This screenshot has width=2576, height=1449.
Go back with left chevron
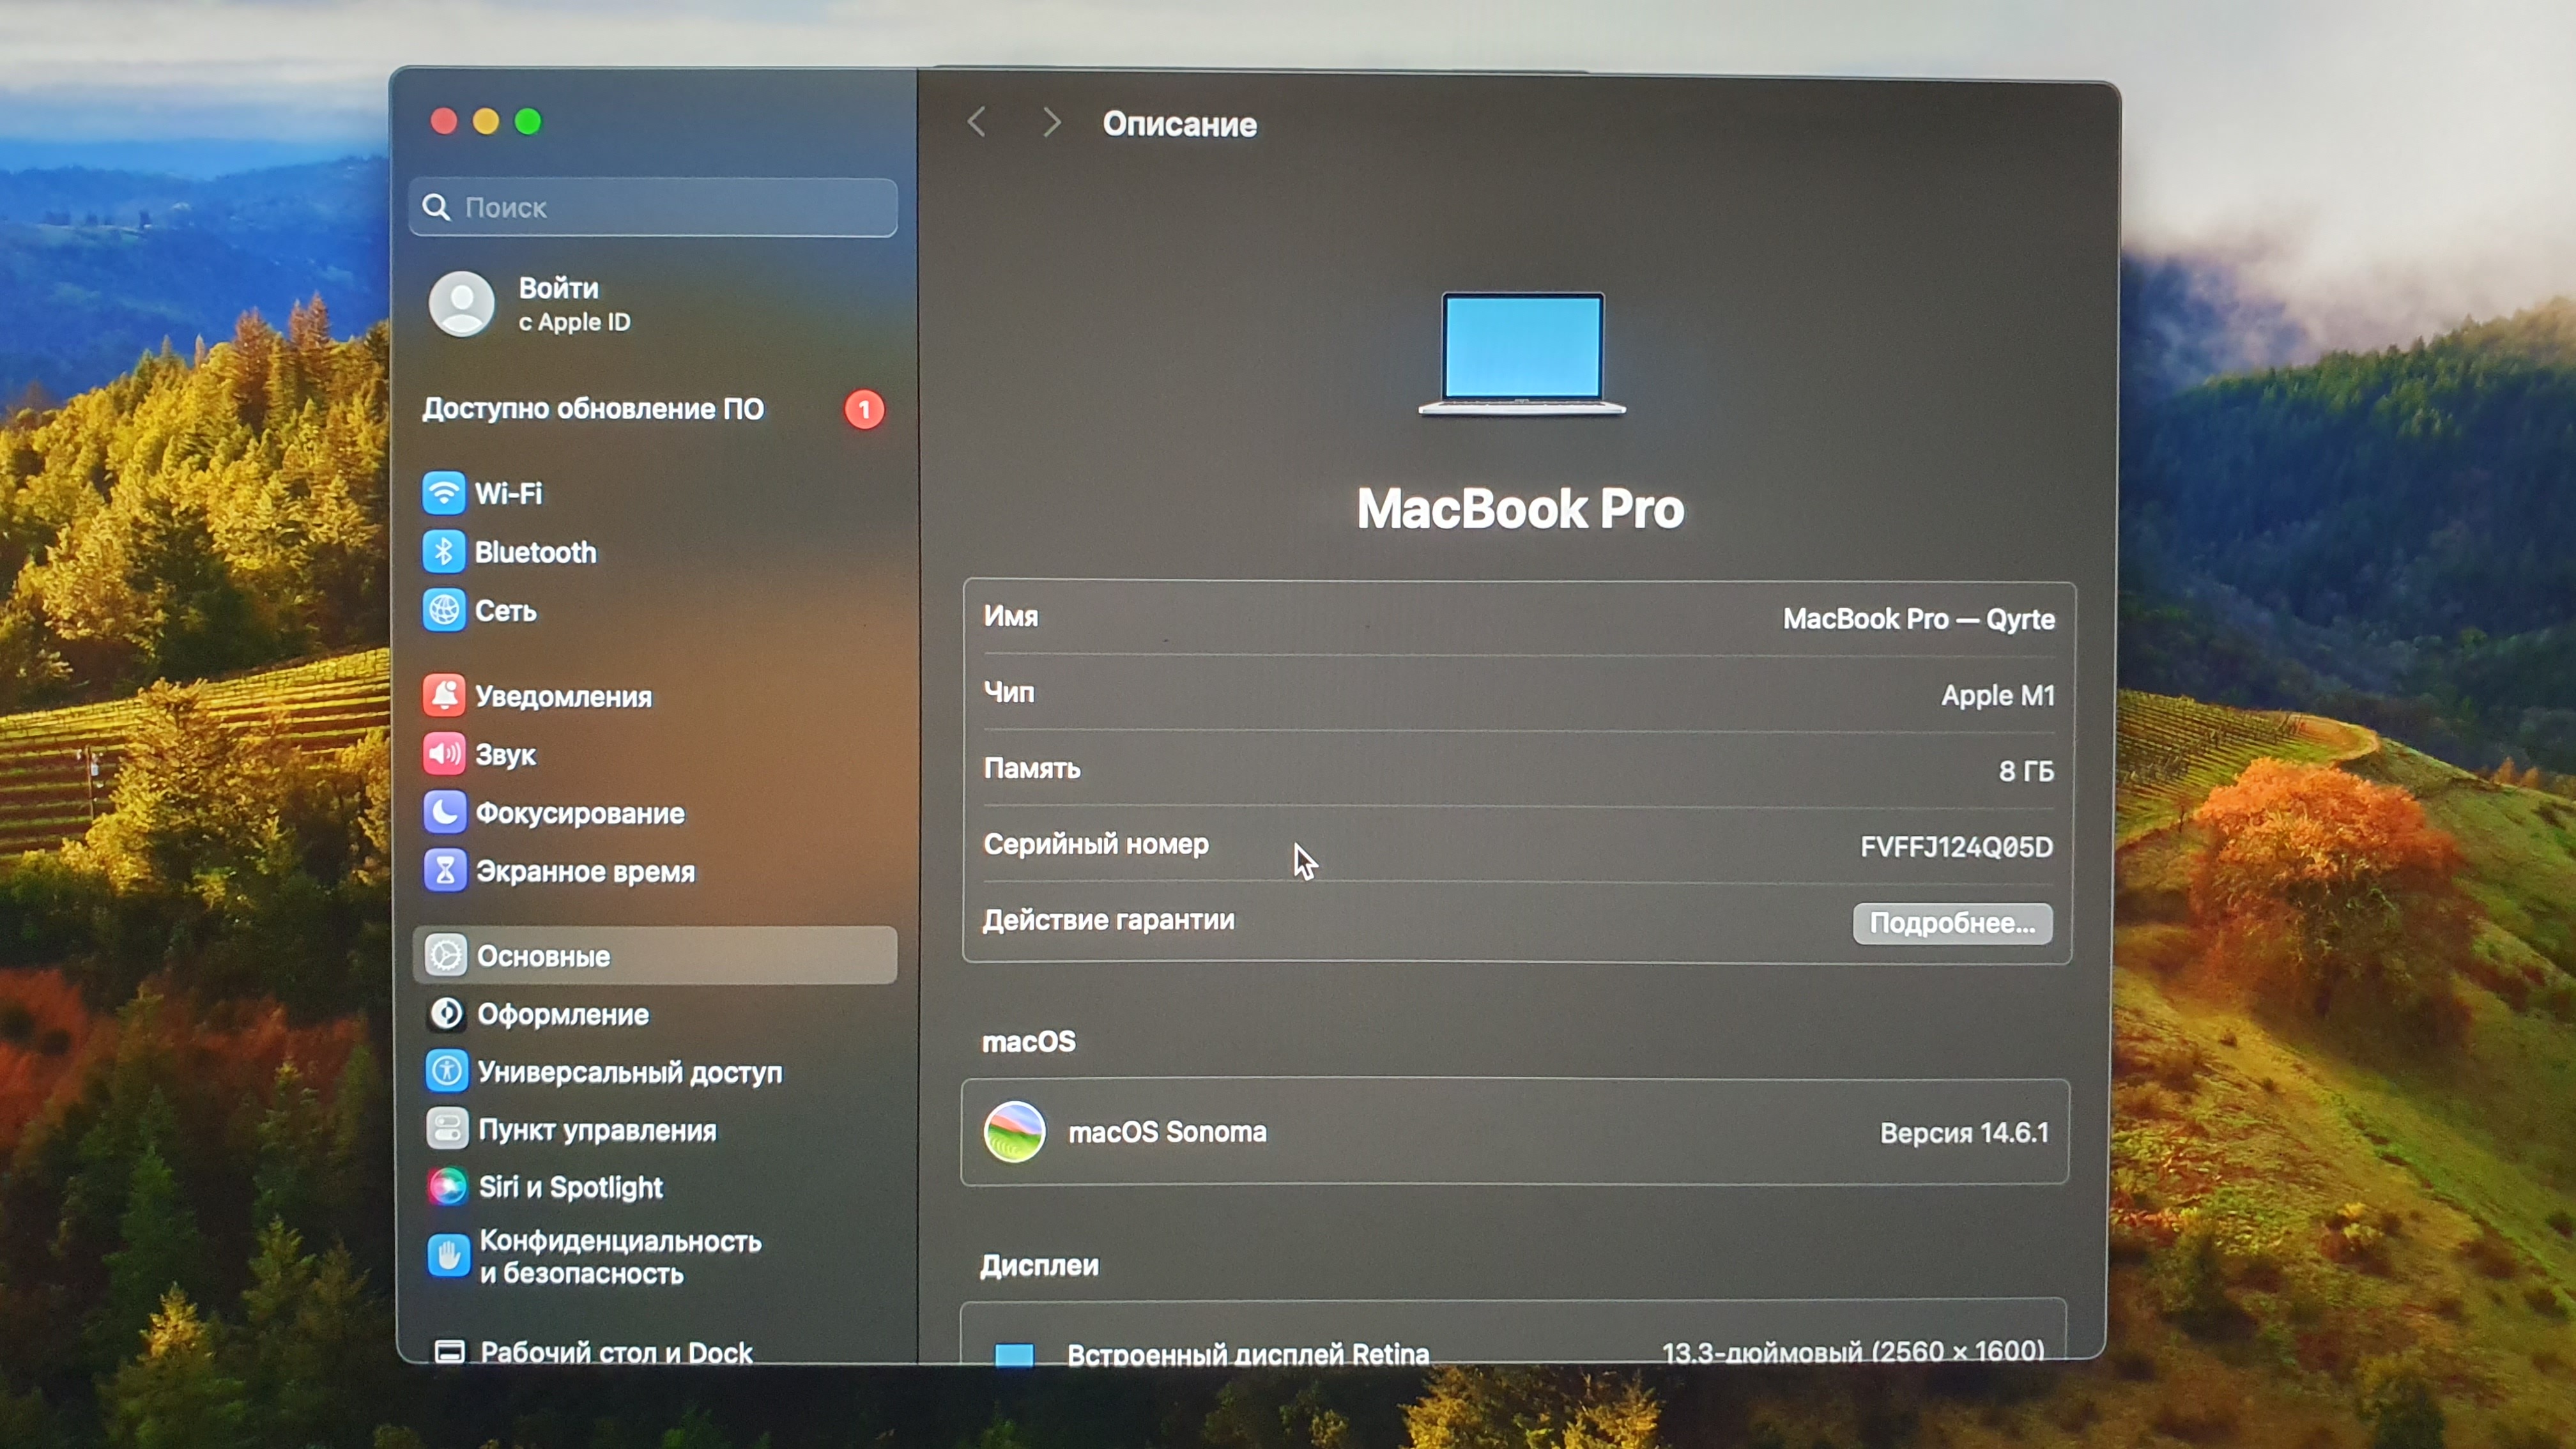[977, 123]
